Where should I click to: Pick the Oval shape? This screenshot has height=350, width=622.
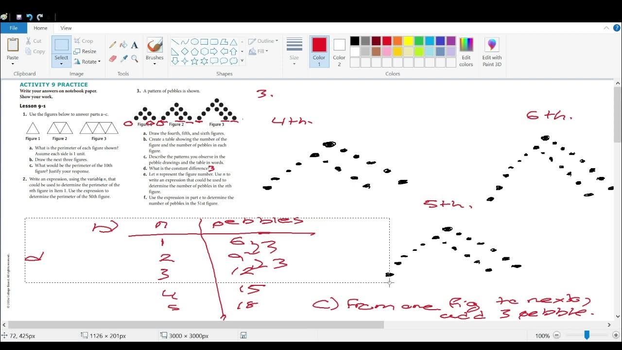[x=195, y=42]
